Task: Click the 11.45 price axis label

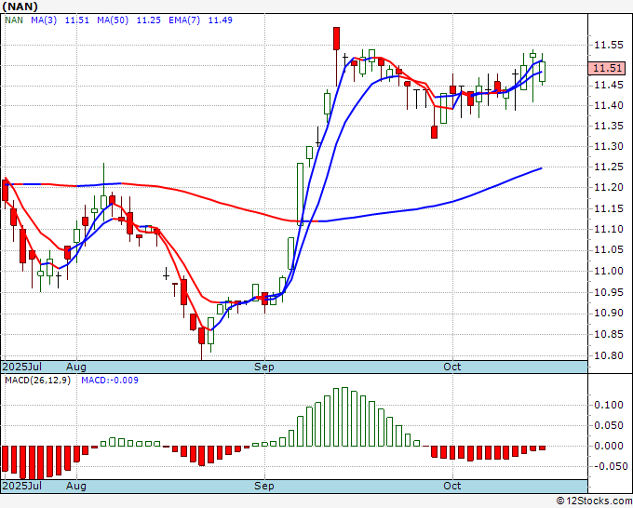Action: point(609,86)
